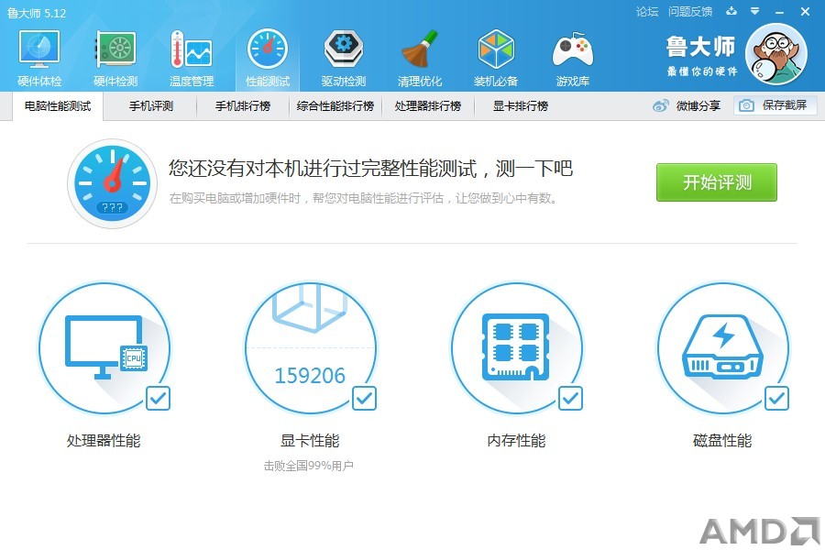The image size is (825, 550).
Task: Switch to 手机排行榜 tab
Action: click(243, 105)
